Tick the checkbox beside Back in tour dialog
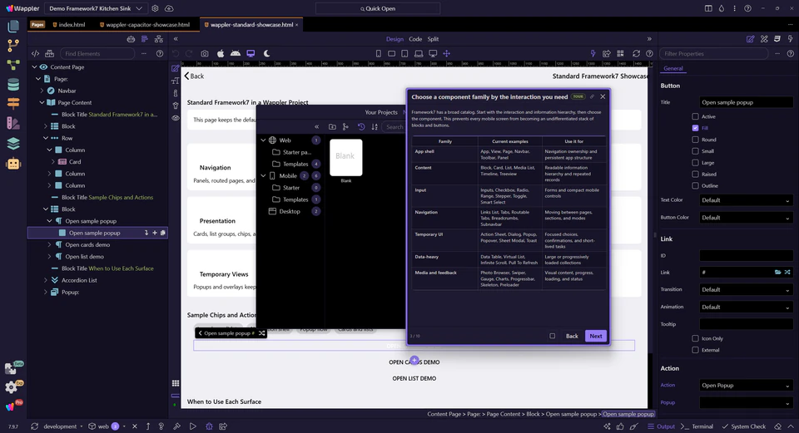 (x=552, y=336)
